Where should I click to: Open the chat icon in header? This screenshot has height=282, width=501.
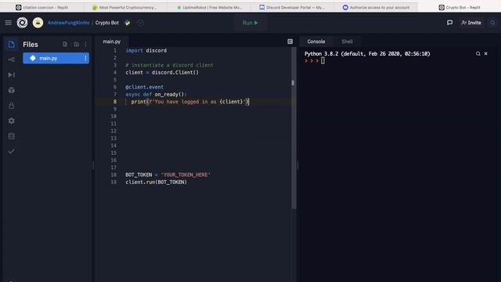(x=449, y=23)
